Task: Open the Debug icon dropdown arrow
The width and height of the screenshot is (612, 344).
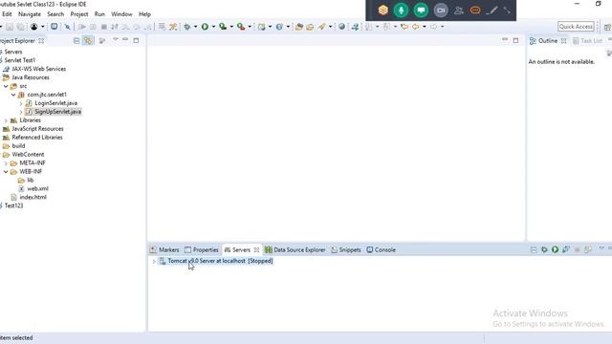Action: pyautogui.click(x=195, y=27)
